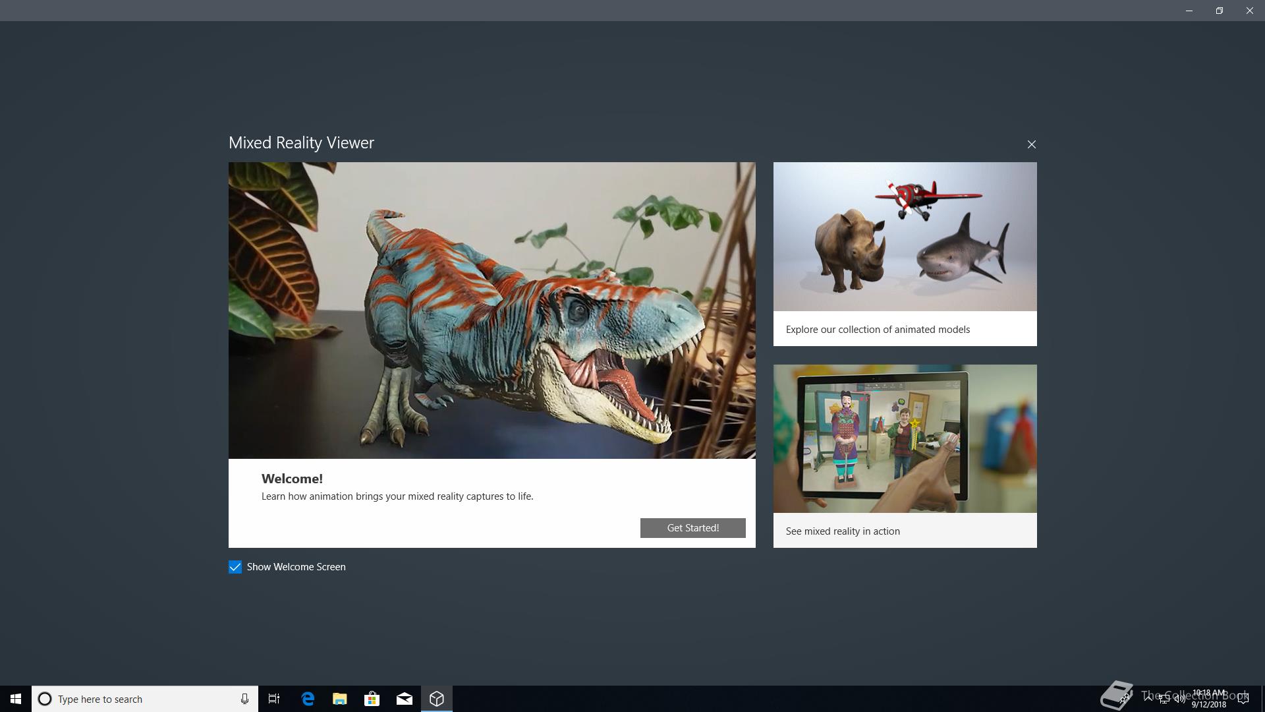Close the application window
Viewport: 1265px width, 712px height.
click(x=1250, y=11)
